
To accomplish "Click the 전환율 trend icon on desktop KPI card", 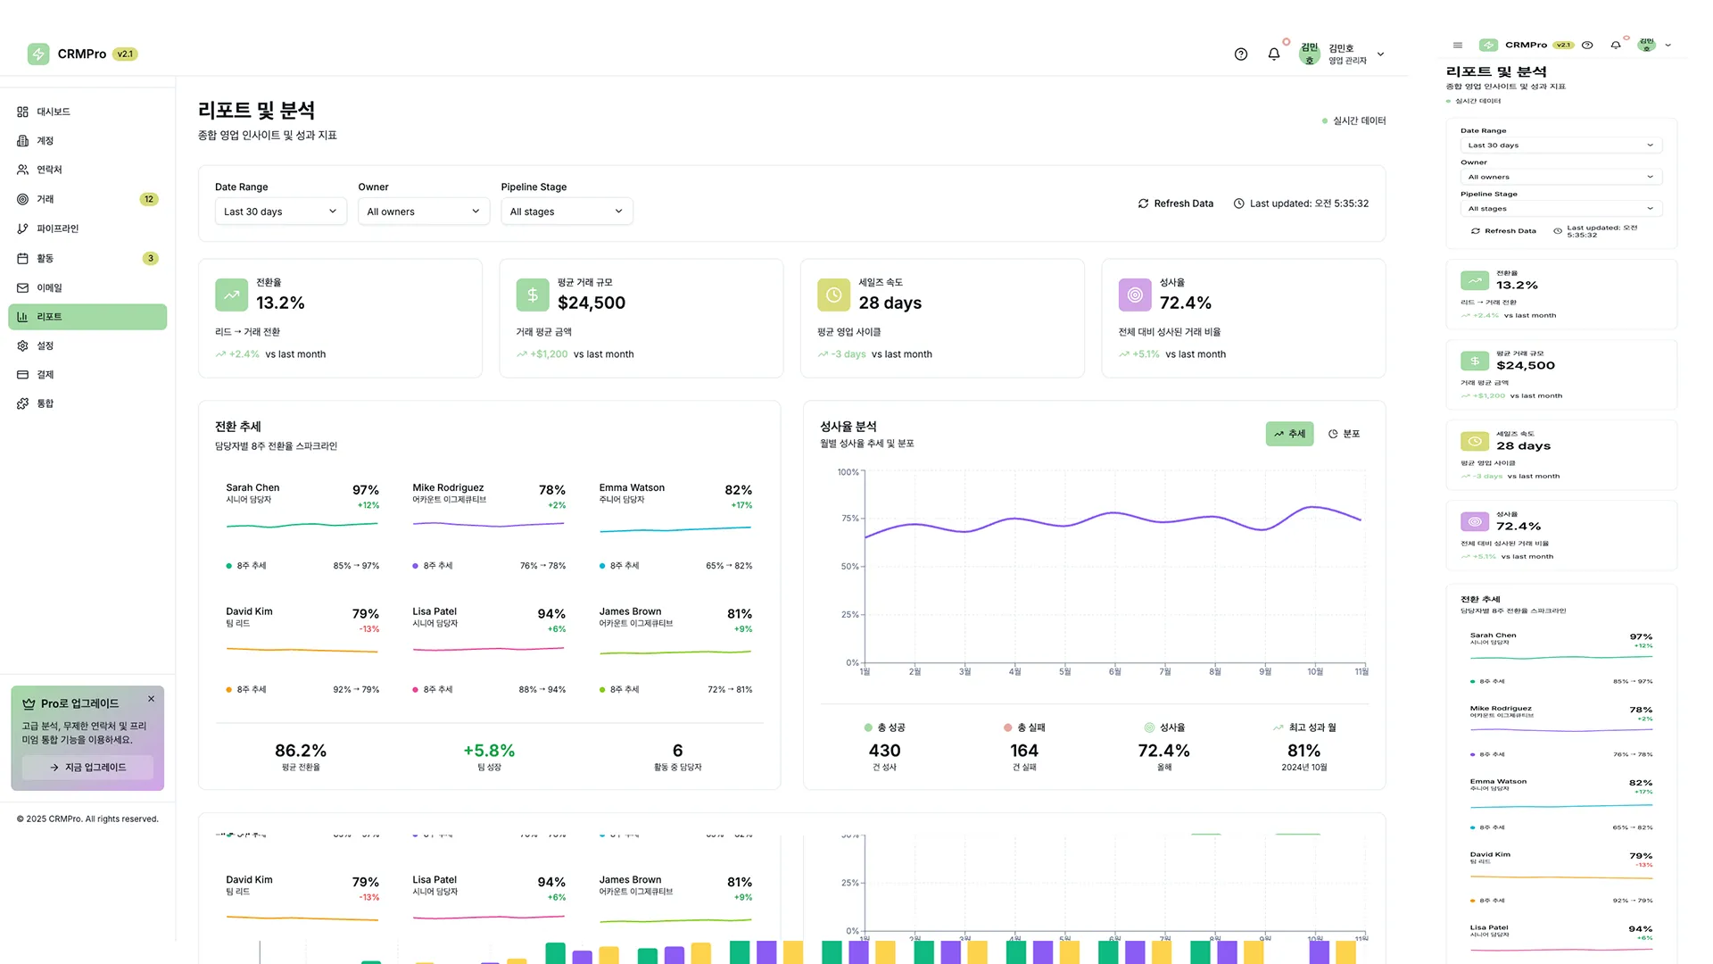I will pos(232,295).
